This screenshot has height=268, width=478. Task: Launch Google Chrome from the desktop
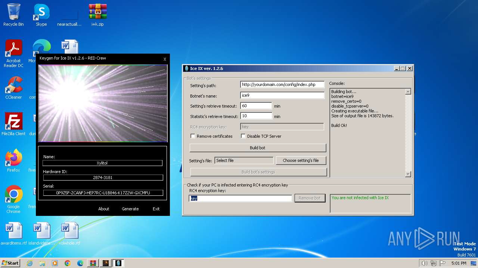13,199
